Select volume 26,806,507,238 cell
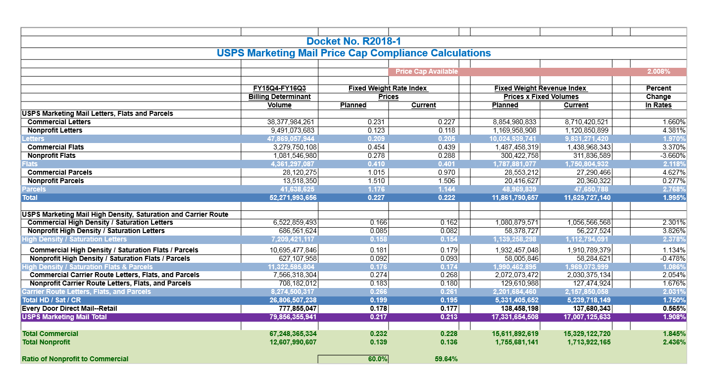This screenshot has width=706, height=387. pyautogui.click(x=292, y=300)
